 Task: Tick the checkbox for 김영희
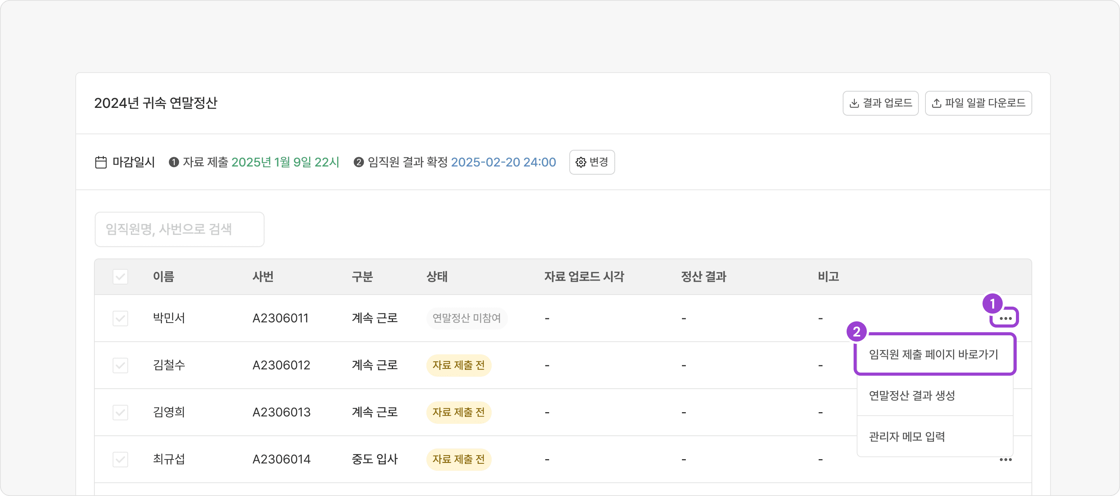[x=120, y=412]
